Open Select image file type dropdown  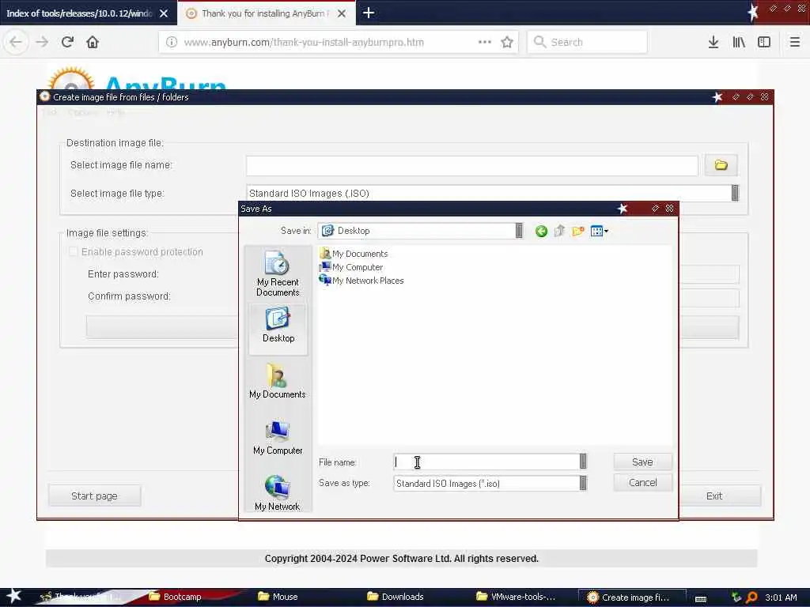pos(735,193)
